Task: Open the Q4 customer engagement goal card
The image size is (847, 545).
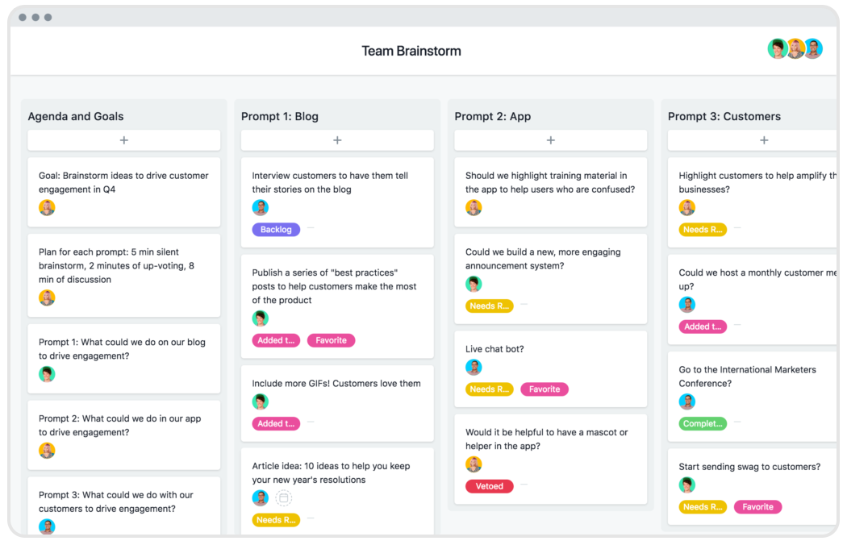Action: [x=123, y=181]
